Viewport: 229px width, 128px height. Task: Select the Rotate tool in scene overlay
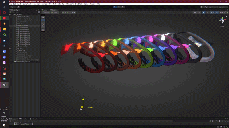[x=43, y=22]
